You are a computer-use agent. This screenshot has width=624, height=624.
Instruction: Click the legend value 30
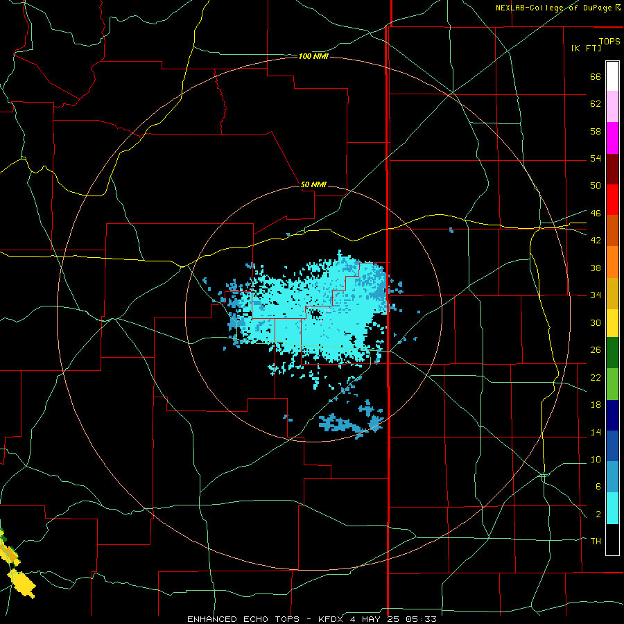[x=596, y=322]
